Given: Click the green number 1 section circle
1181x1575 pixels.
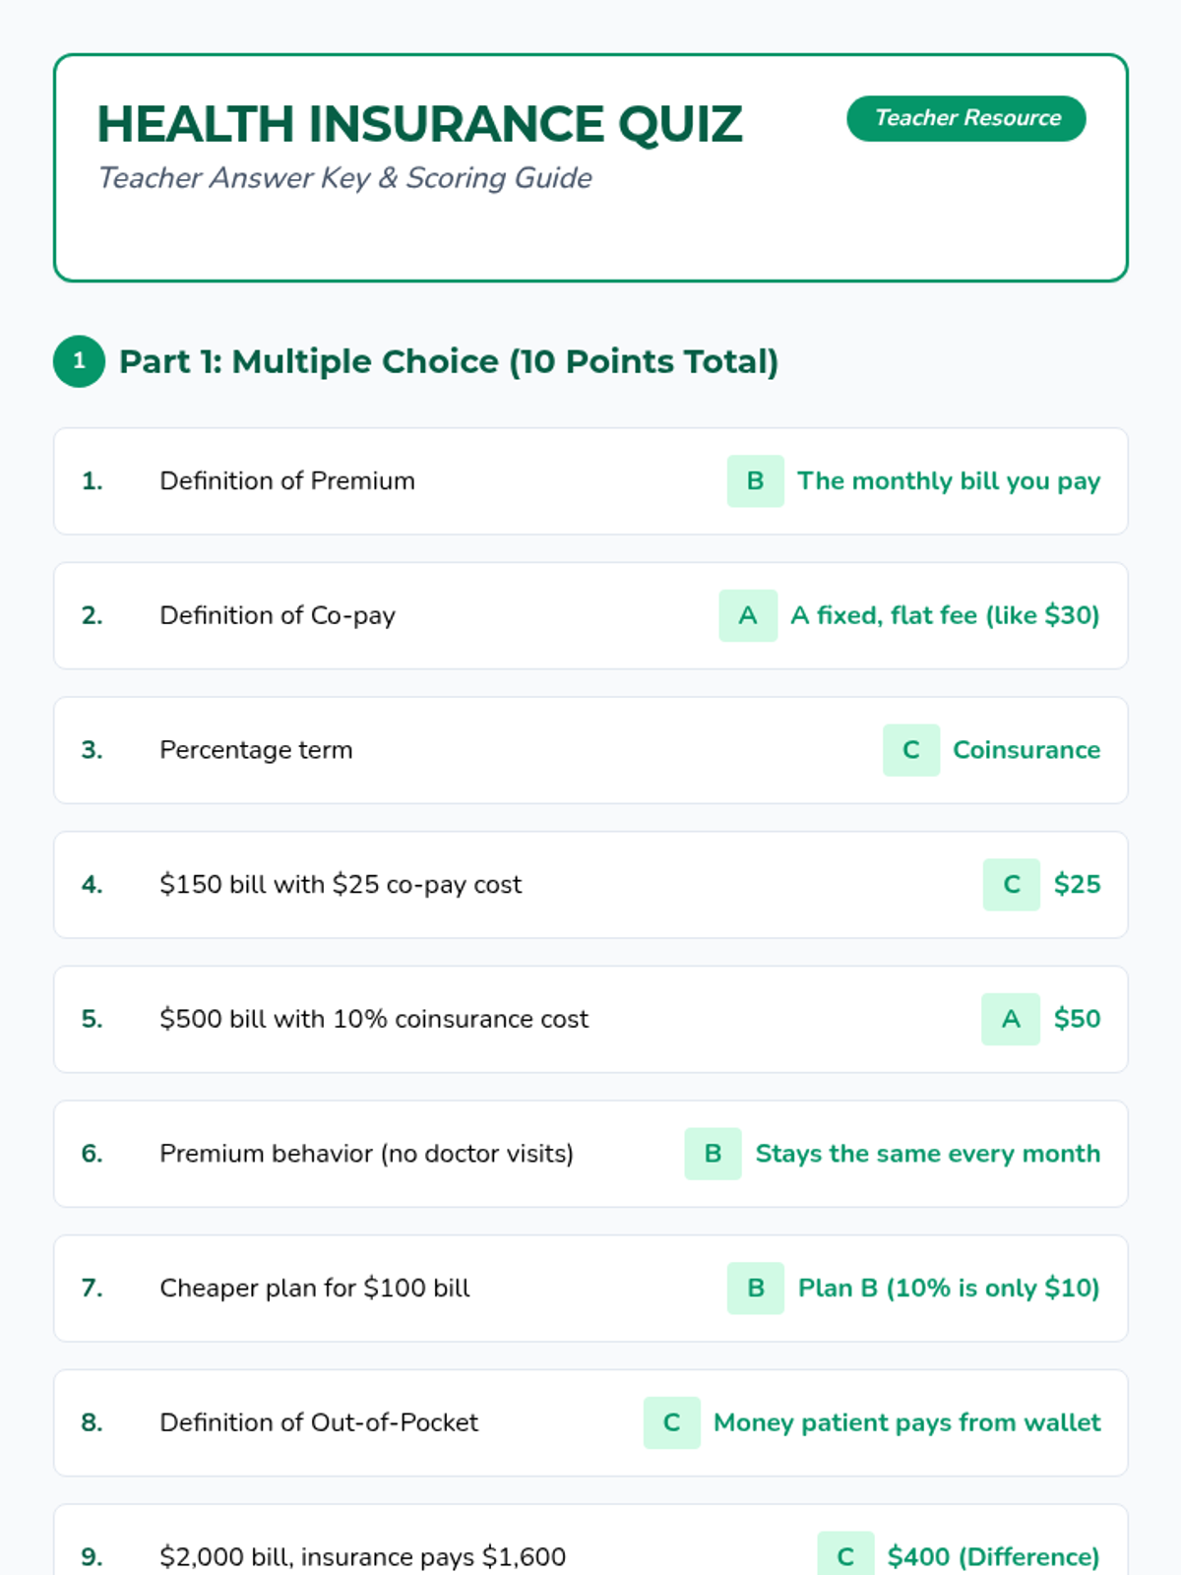Looking at the screenshot, I should coord(79,361).
